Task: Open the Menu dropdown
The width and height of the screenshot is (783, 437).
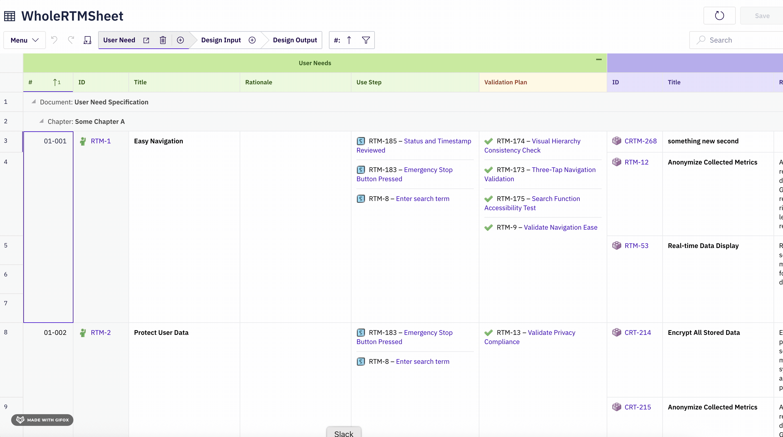Action: click(x=25, y=40)
